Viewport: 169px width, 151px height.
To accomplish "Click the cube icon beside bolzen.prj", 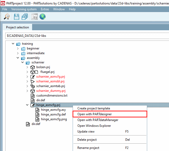I will (x=33, y=67).
